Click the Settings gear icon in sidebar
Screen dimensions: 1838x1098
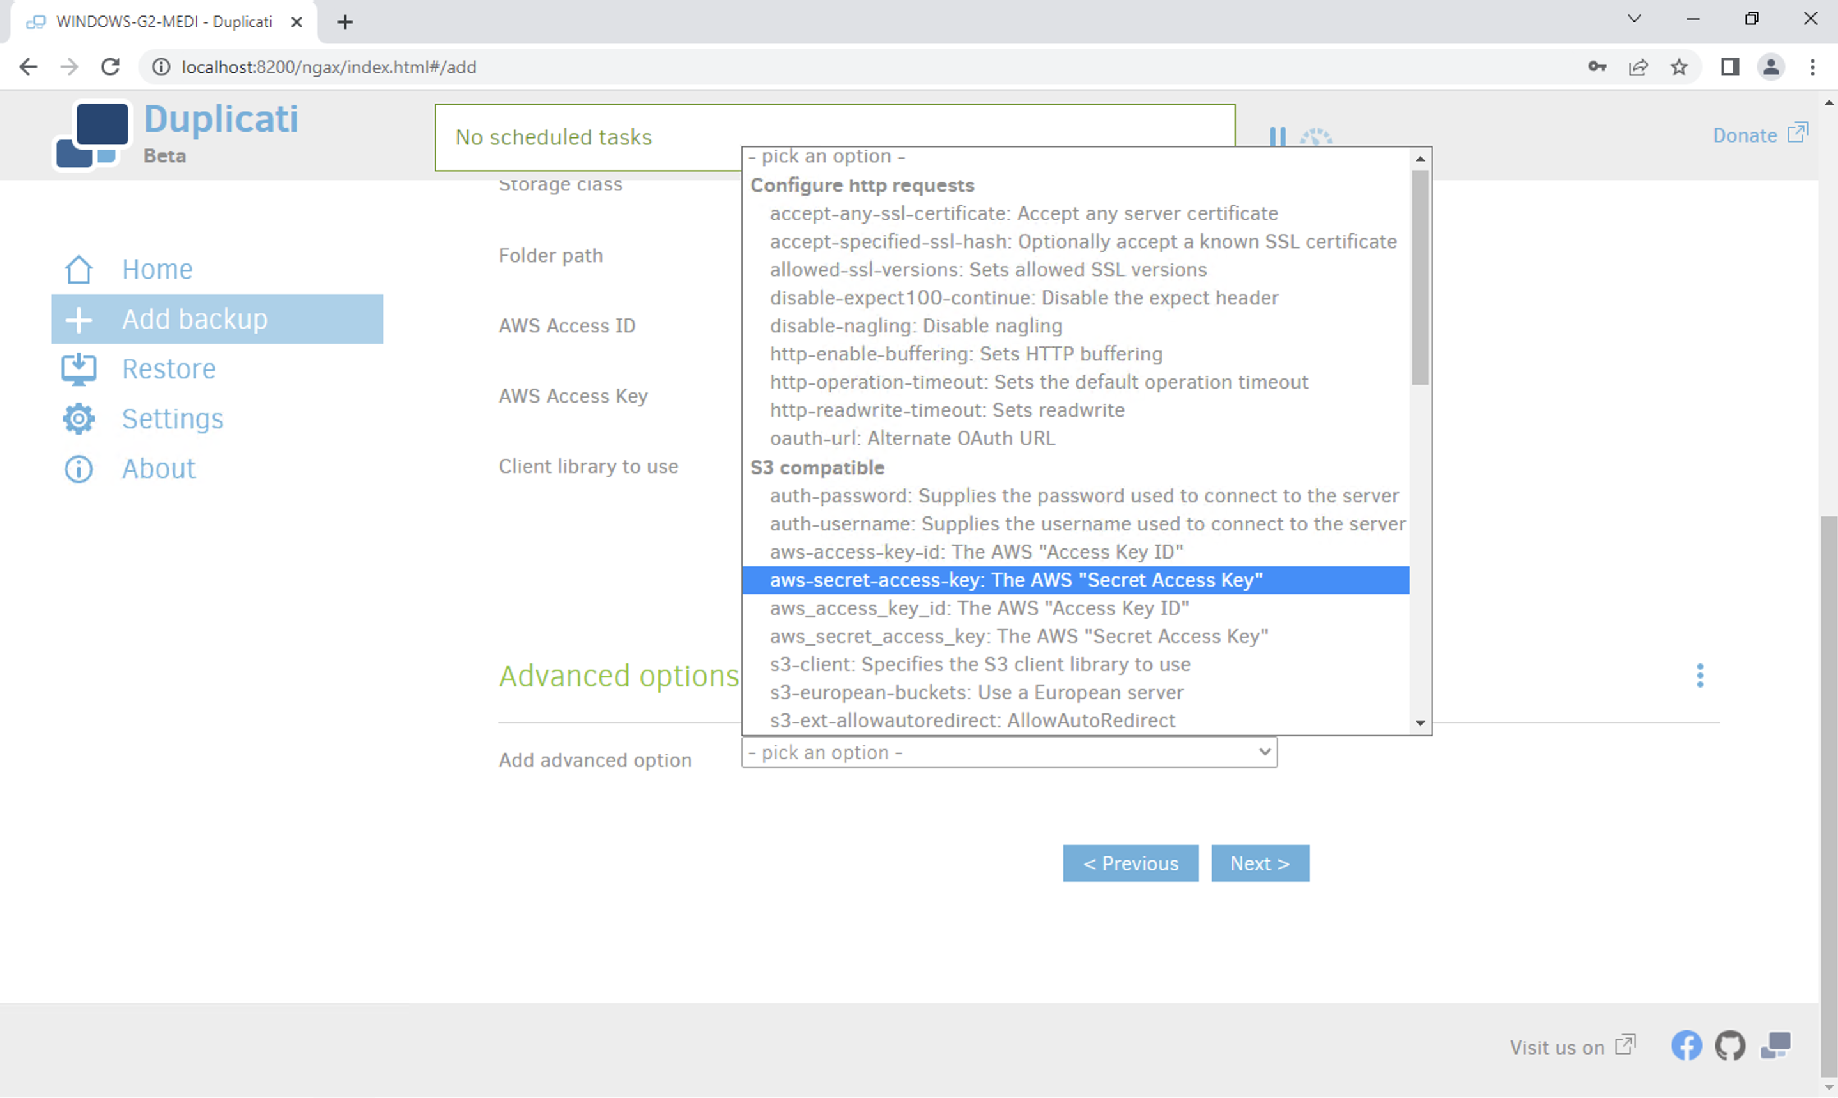[x=79, y=419]
